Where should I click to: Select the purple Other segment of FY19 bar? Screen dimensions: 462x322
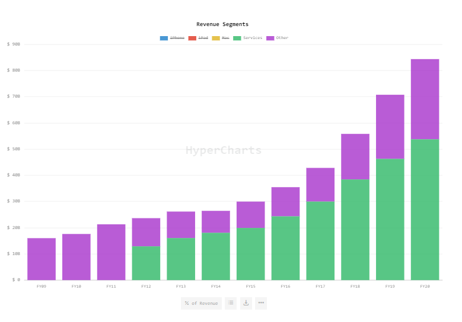click(390, 127)
